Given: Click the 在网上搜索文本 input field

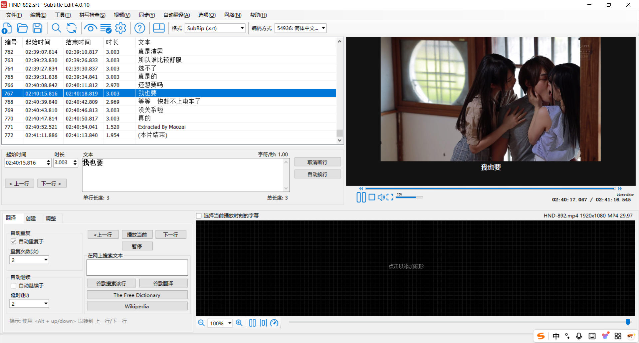Looking at the screenshot, I should (137, 268).
